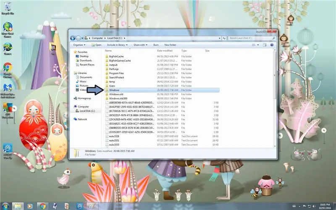Viewport: 336px width, 210px height.
Task: Click the Computer breadcrumb in address bar
Action: pos(97,38)
